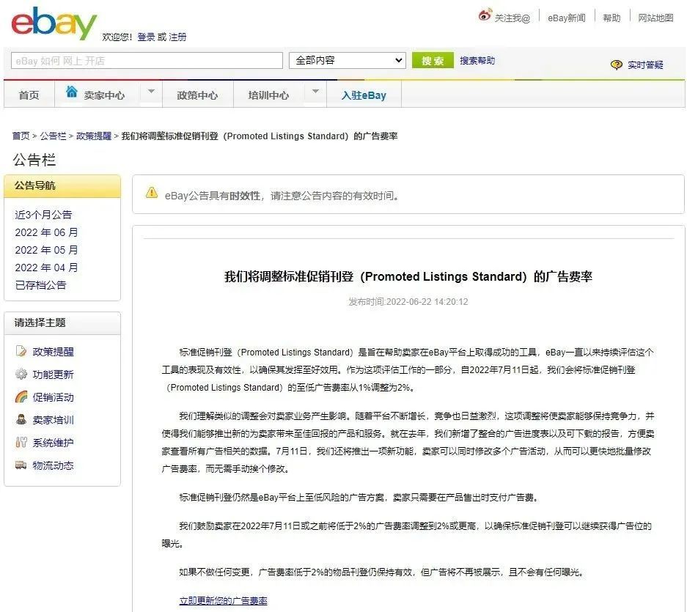Image resolution: width=687 pixels, height=612 pixels.
Task: Click the 实时答疑 link
Action: [x=645, y=64]
